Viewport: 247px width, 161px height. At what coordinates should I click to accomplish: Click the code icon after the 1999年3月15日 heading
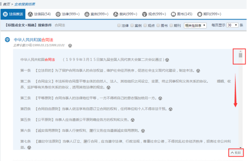[167, 60]
